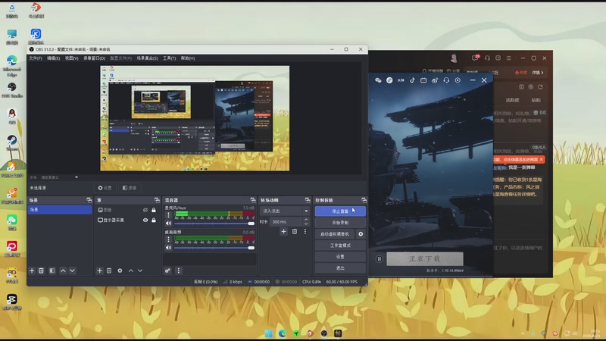Pop out the 转场动画 dock panel icon

pyautogui.click(x=308, y=200)
